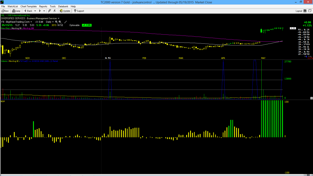The image size is (313, 176).
Task: Click the NYSE exchange label
Action: pos(60,25)
